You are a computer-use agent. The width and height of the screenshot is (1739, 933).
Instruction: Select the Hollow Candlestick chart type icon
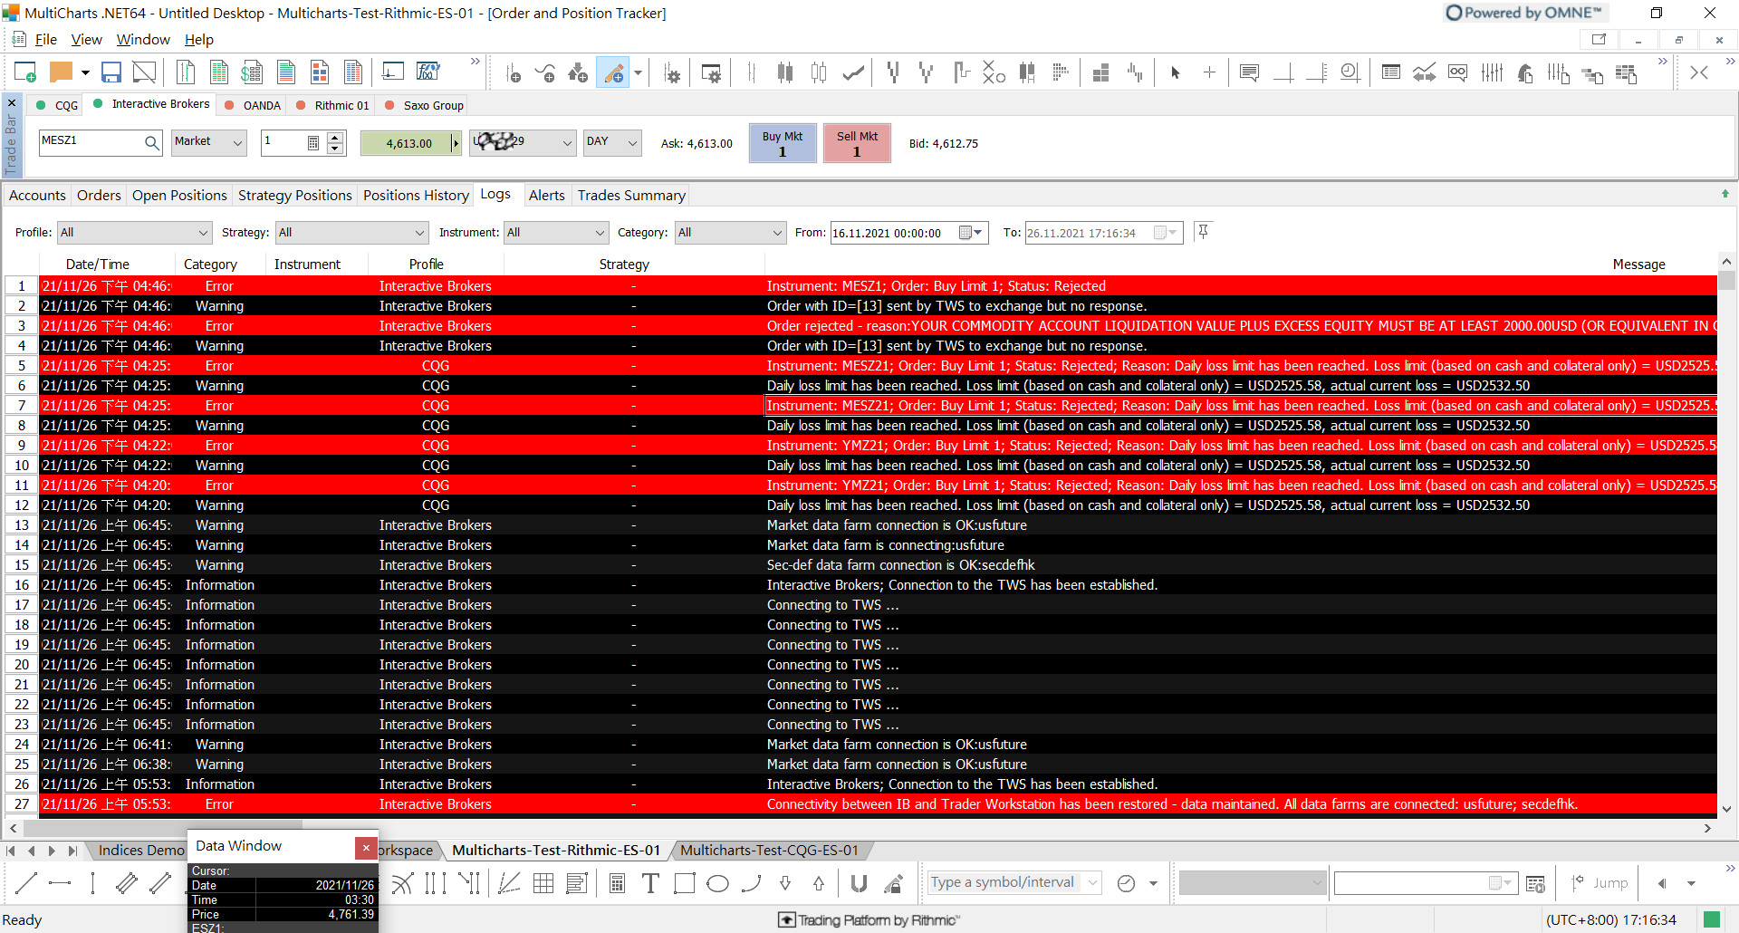[819, 72]
